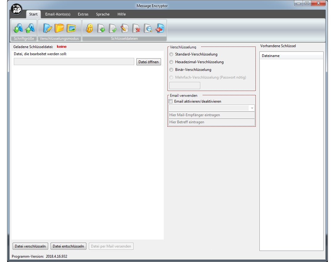Select file encryption mode folder icon
The image size is (335, 262).
pos(59,28)
